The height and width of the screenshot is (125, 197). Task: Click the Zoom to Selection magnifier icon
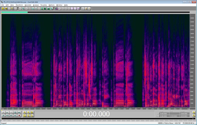tap(25, 116)
